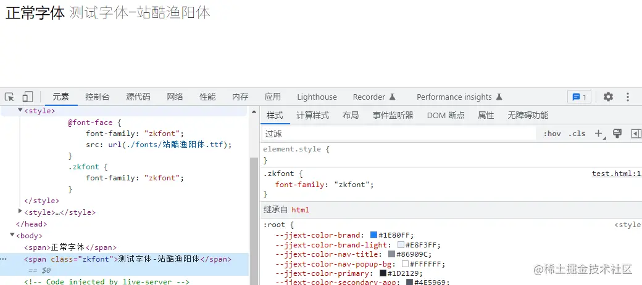Select the 事件监听器 sub-tab
Screen dimensions: 642x285
pyautogui.click(x=393, y=115)
